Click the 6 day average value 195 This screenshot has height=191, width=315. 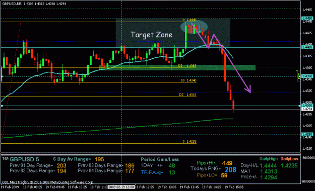click(x=99, y=159)
